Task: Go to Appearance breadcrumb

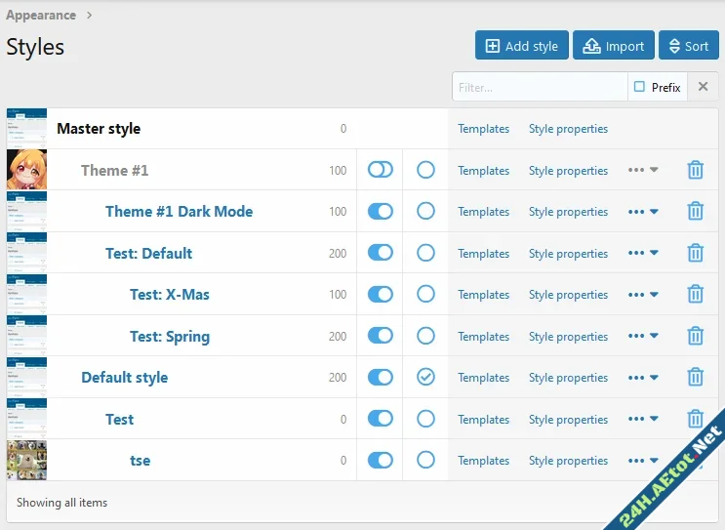Action: point(41,15)
